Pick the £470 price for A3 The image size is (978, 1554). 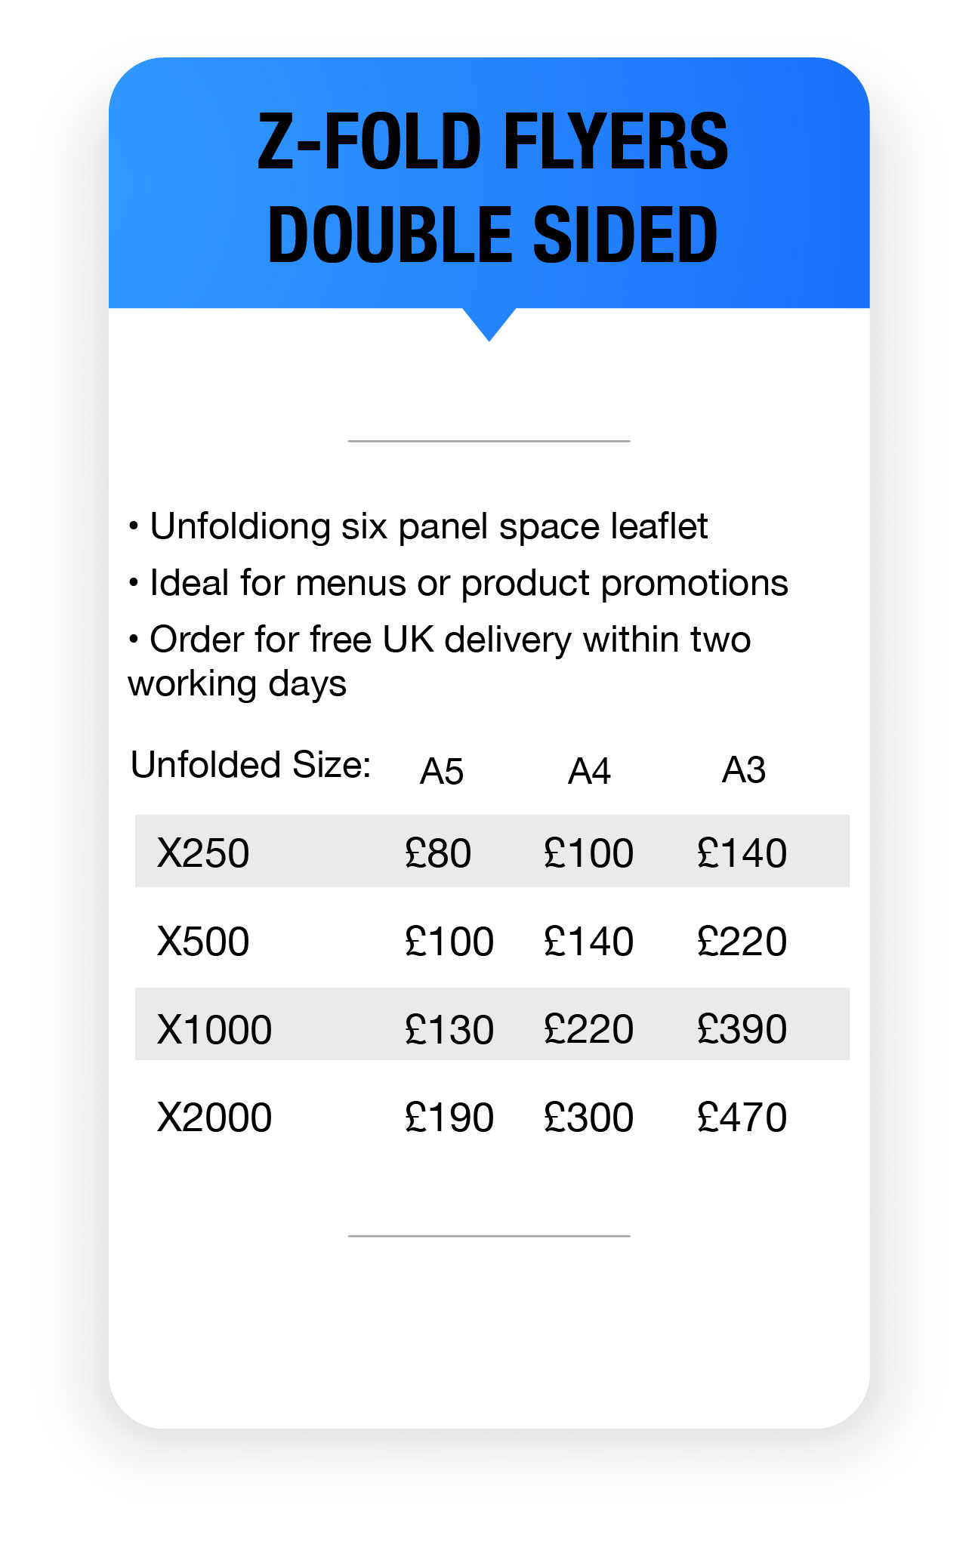742,1118
